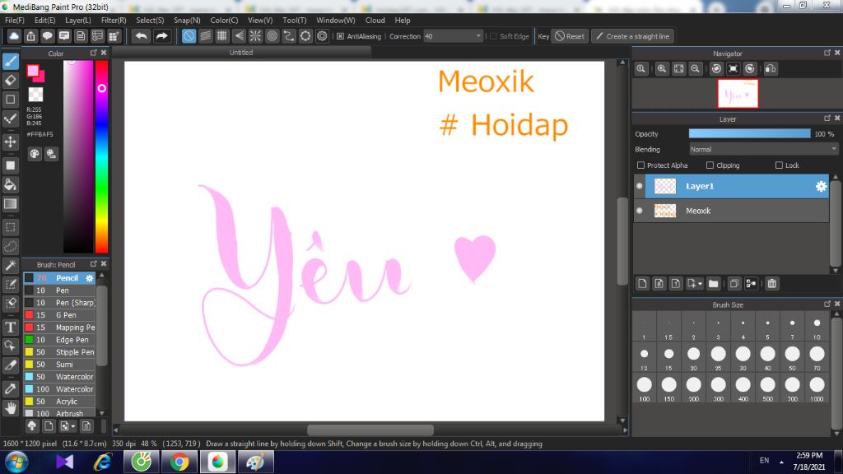Screen dimensions: 843x474
Task: Click the Redo arrow in toolbar
Action: point(161,36)
